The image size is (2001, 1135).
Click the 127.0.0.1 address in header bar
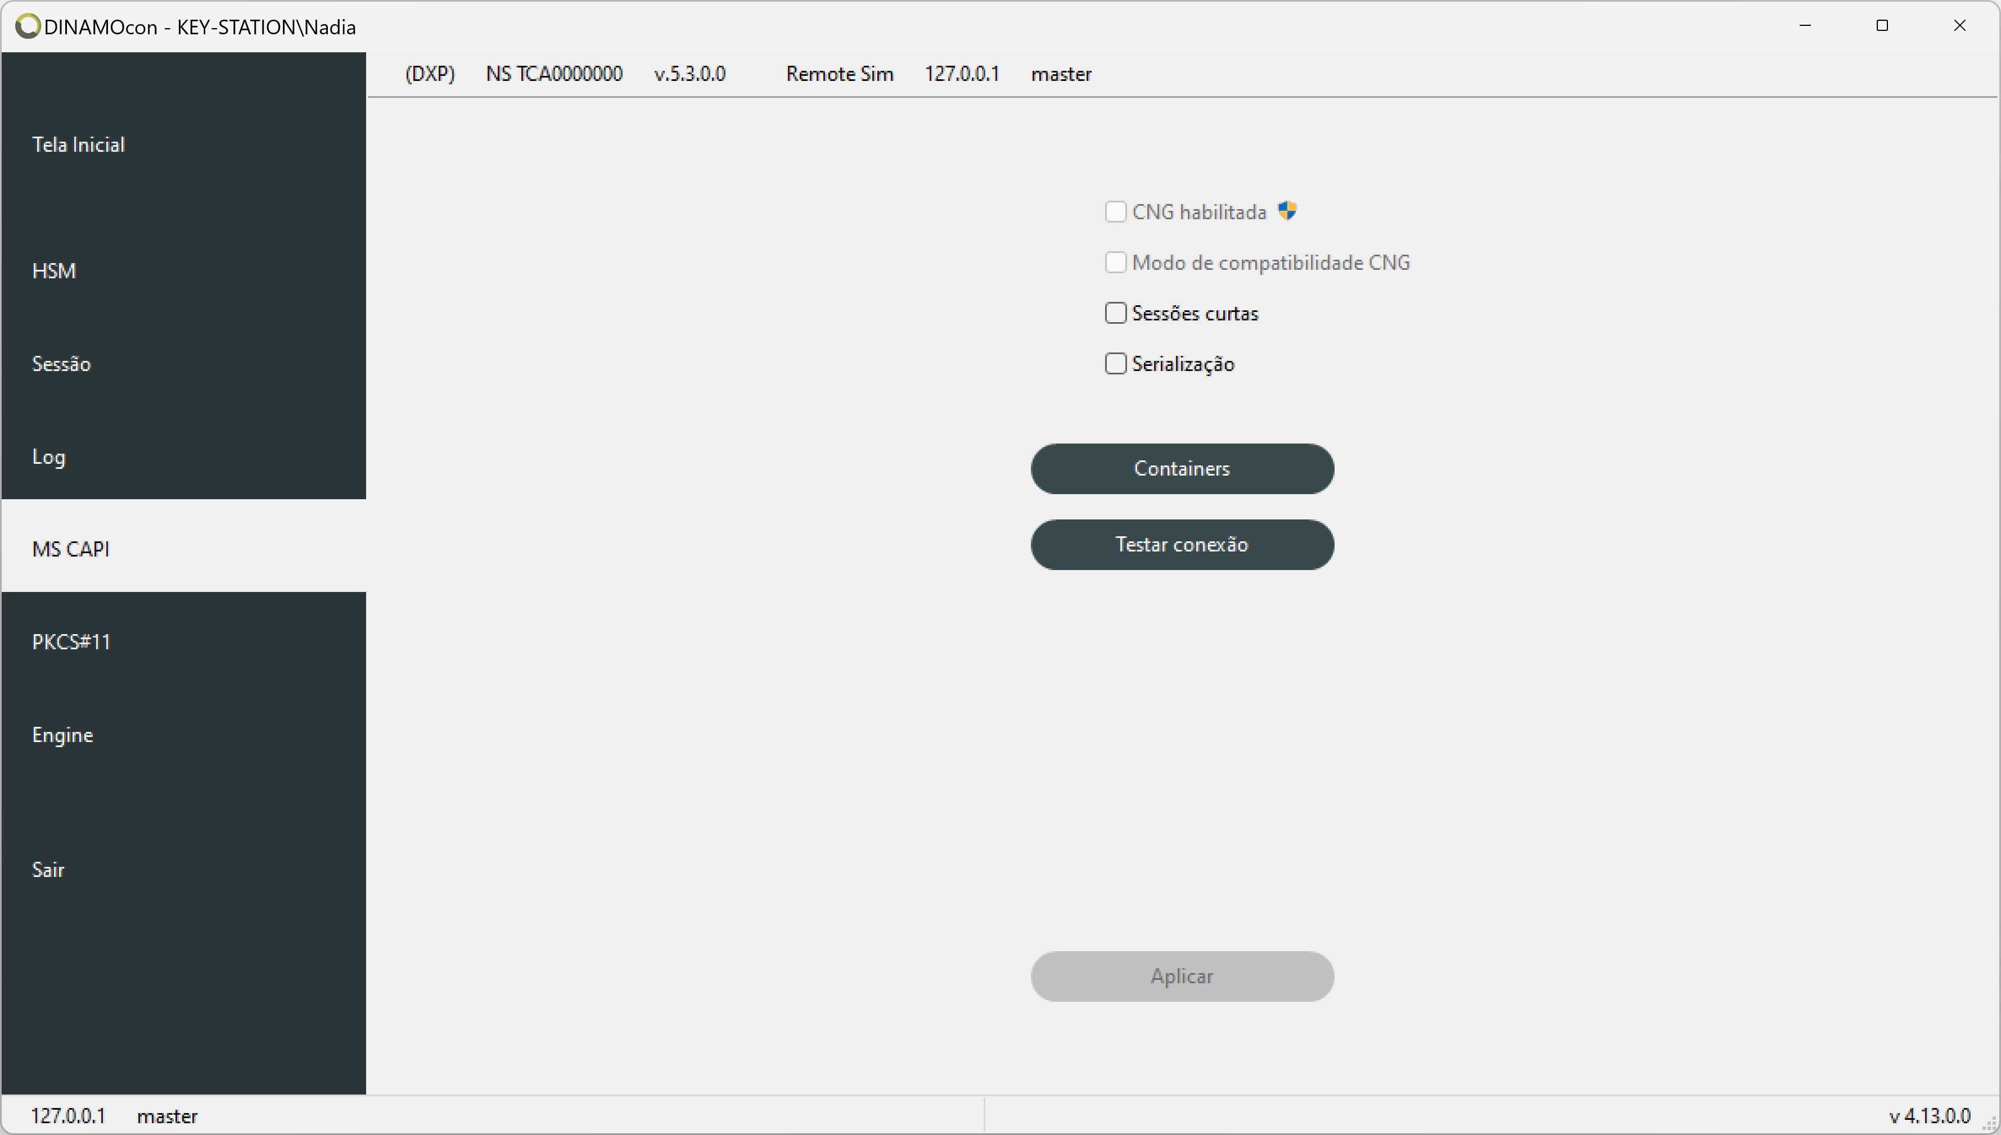coord(962,74)
